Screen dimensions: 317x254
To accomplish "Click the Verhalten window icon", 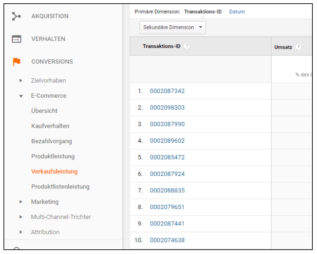I will coord(16,39).
